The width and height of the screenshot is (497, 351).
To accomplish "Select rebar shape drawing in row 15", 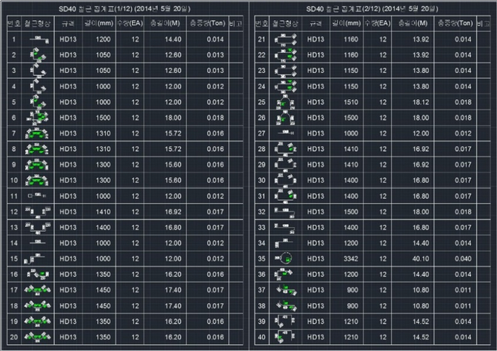I will (x=34, y=259).
